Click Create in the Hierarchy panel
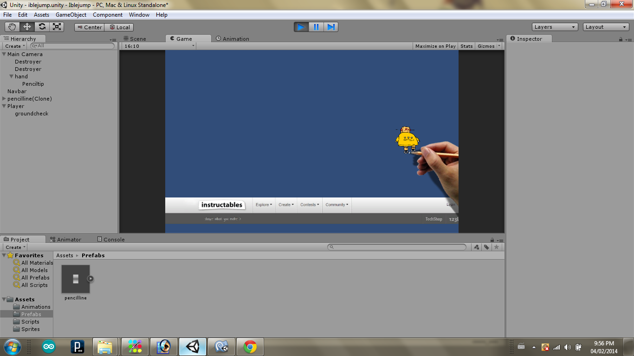 13,46
